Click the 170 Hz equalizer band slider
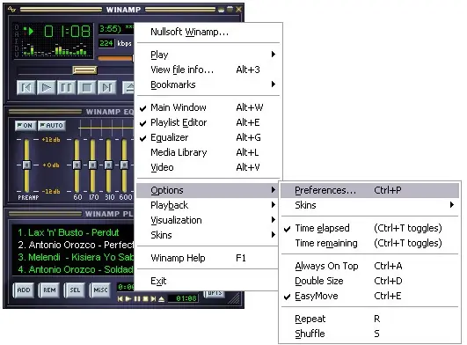 tap(92, 165)
